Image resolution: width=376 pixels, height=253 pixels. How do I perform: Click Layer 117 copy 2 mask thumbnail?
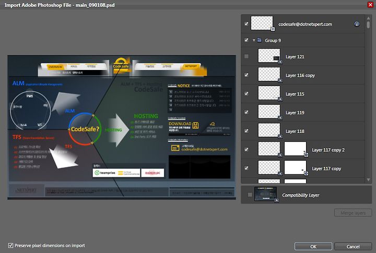[x=295, y=149]
